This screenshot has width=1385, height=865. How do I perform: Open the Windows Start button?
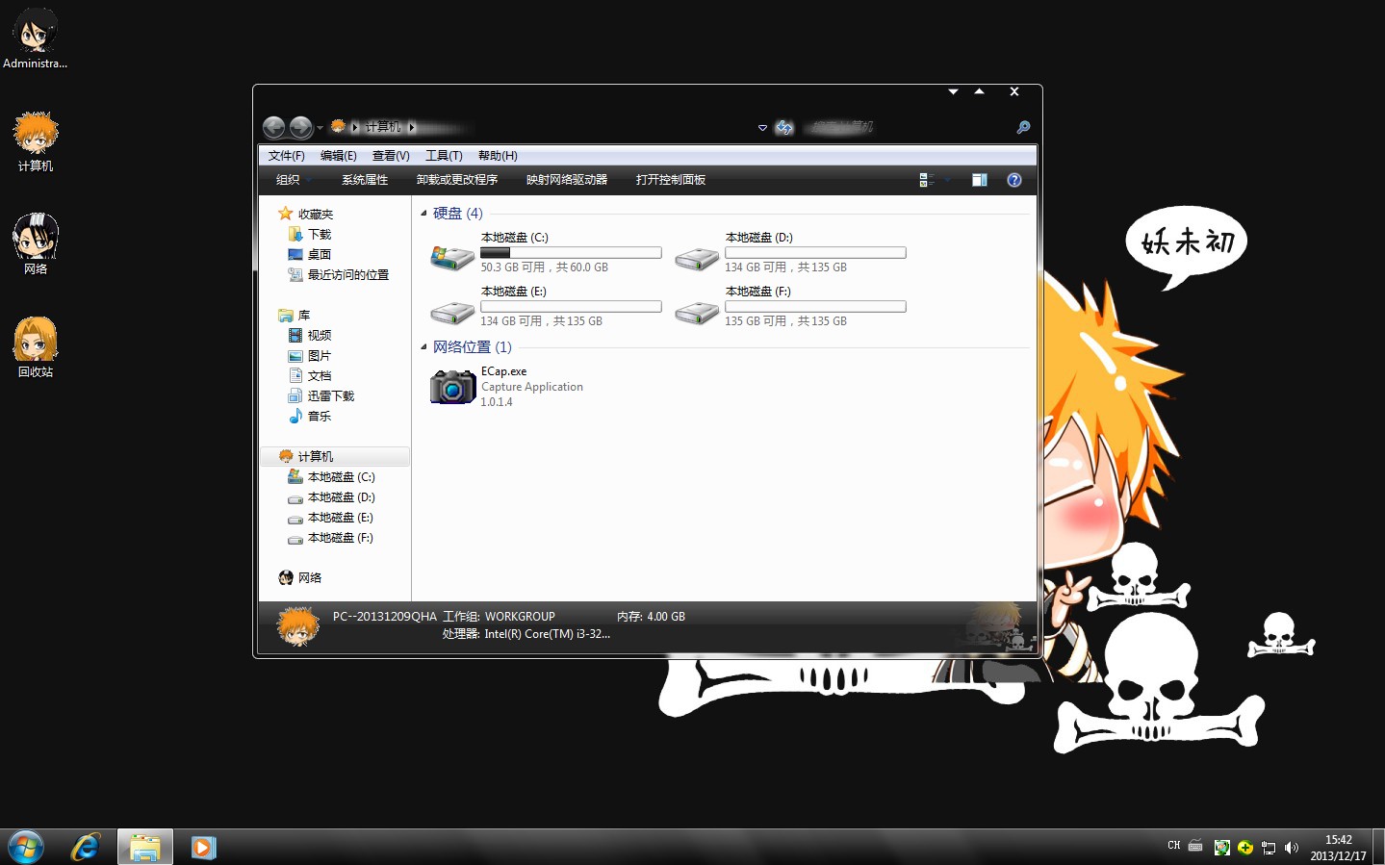[x=26, y=848]
